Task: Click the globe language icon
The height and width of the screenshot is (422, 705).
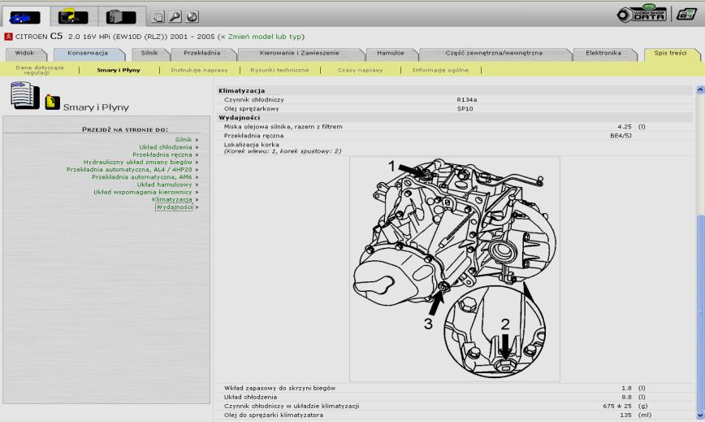Action: click(192, 17)
